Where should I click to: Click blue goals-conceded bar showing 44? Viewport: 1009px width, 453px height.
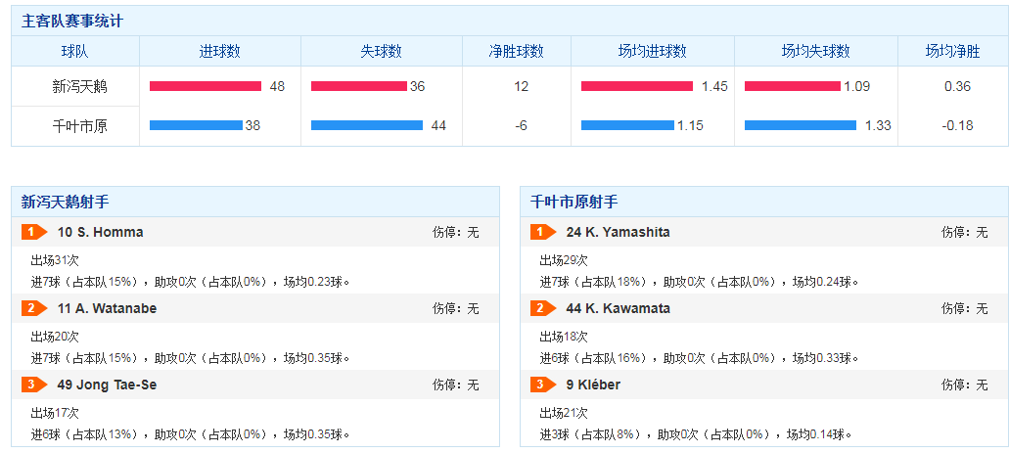click(x=367, y=125)
